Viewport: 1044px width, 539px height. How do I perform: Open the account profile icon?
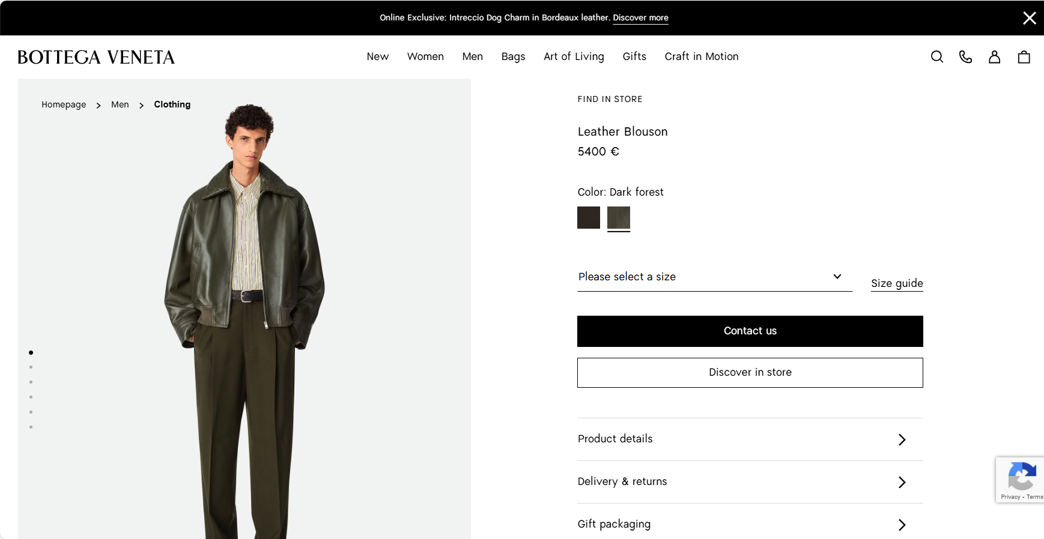click(x=994, y=57)
